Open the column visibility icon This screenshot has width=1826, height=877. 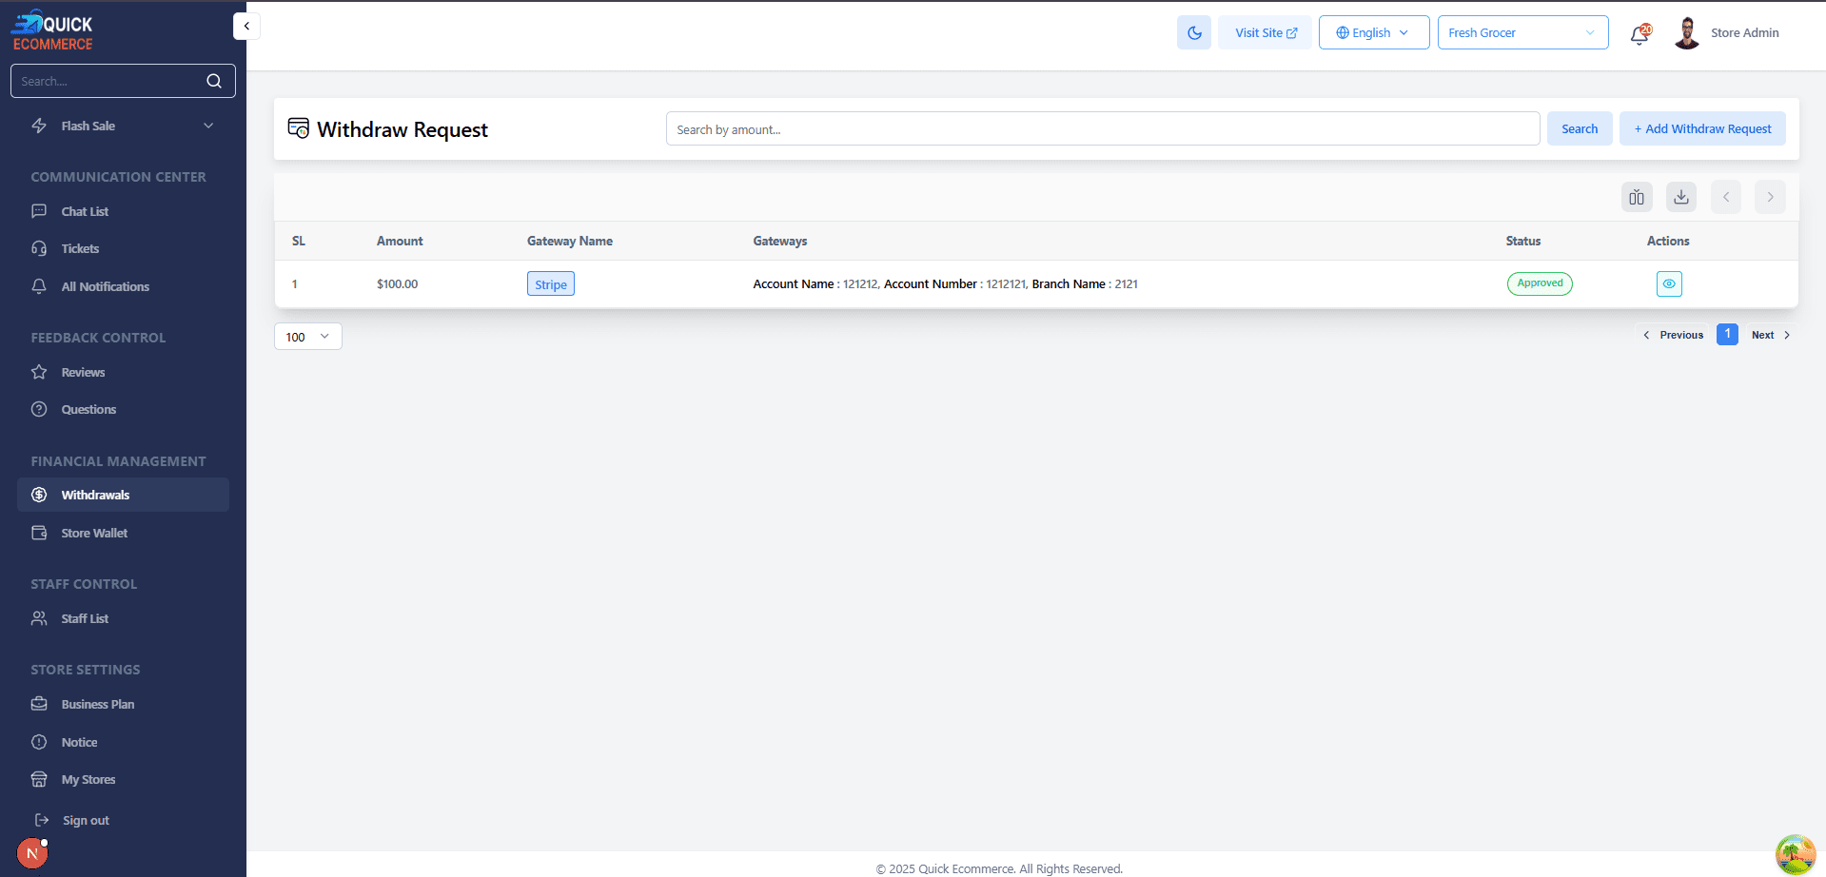1636,197
